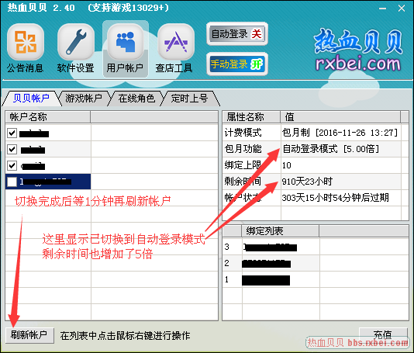The image size is (414, 353).
Task: Open the 定时上号 tab
Action: (x=190, y=99)
